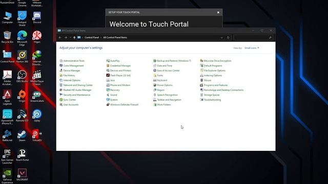Open Sound settings item
This screenshot has height=184, width=328.
[x=112, y=95]
